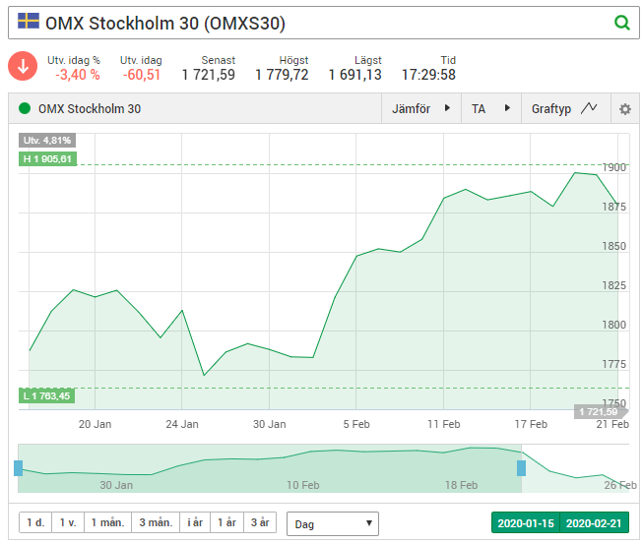Click the OMX Stockholm 30 legend label

(90, 108)
